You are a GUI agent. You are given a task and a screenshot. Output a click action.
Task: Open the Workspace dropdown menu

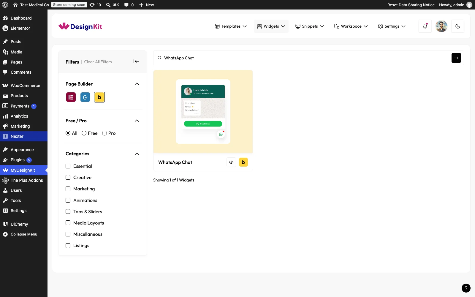click(x=351, y=26)
